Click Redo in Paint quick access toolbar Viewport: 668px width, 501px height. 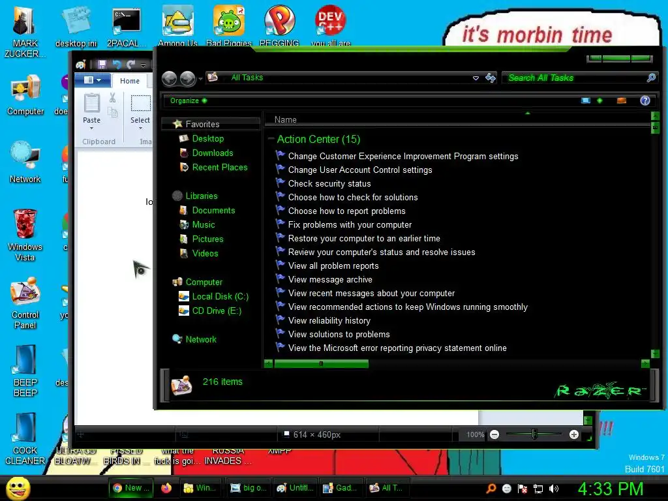click(x=130, y=65)
